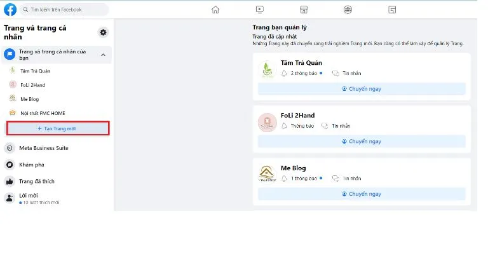Open Me Blog card title

293,168
